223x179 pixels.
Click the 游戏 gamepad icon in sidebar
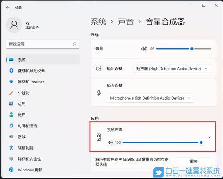coord(11,137)
